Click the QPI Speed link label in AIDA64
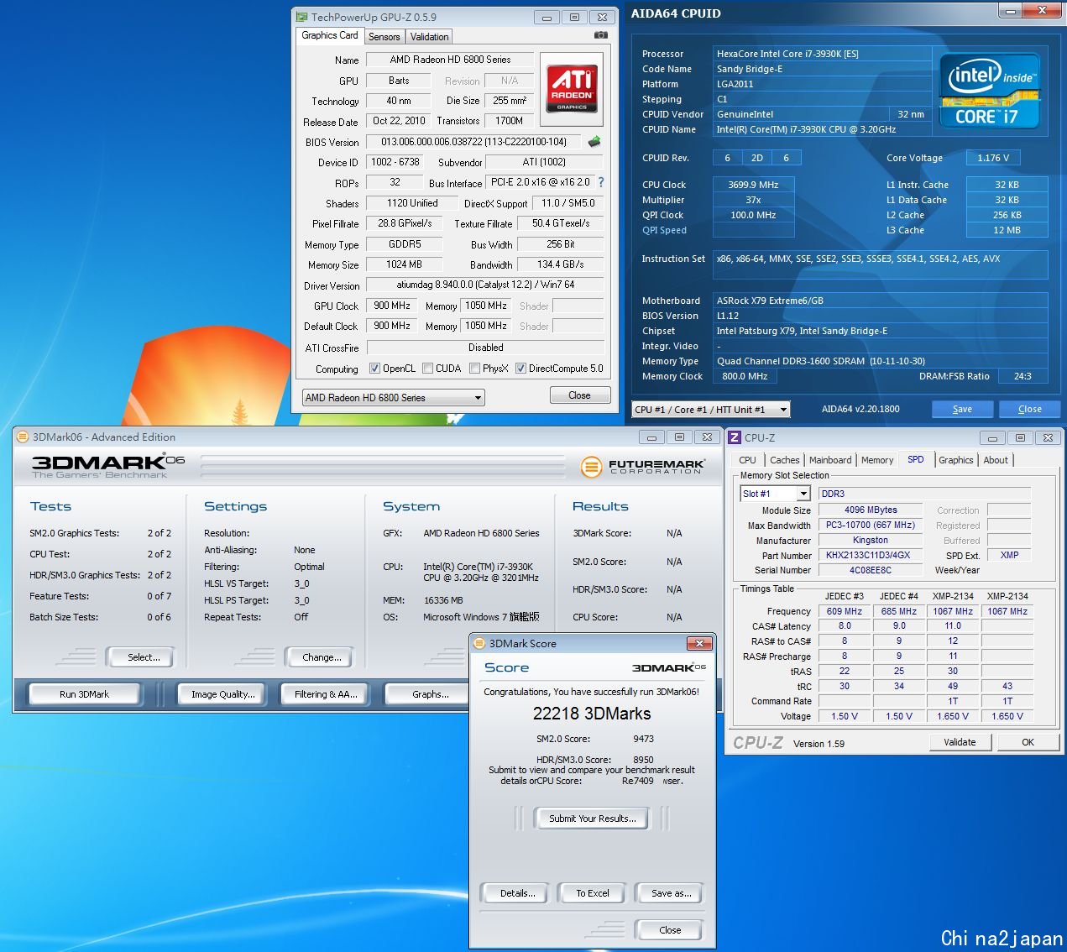 coord(664,230)
